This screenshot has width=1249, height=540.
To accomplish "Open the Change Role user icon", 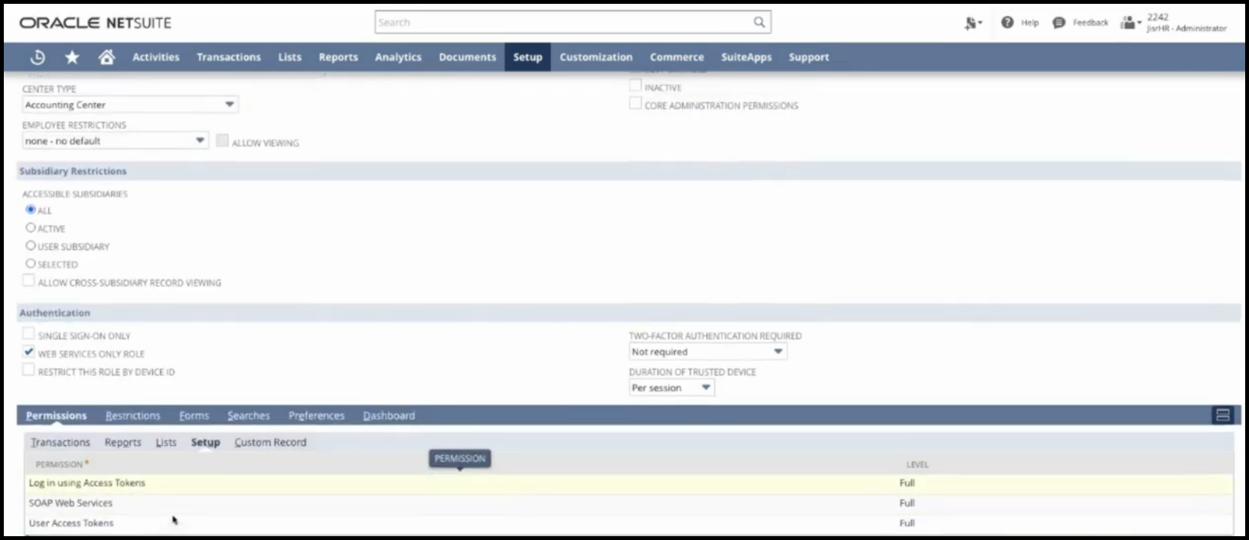I will point(1129,23).
